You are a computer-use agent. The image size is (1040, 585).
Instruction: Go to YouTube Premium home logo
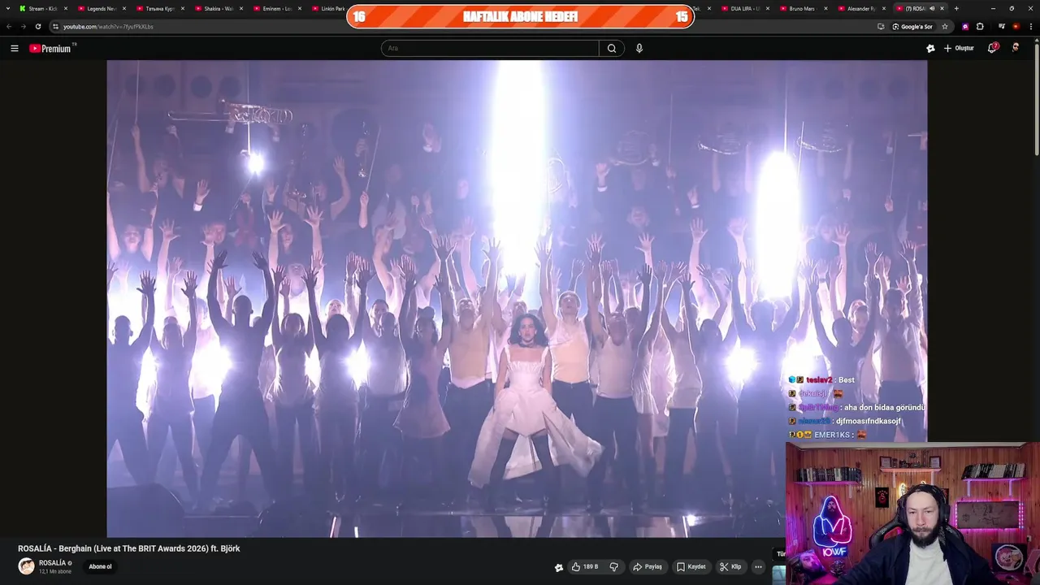(x=51, y=49)
